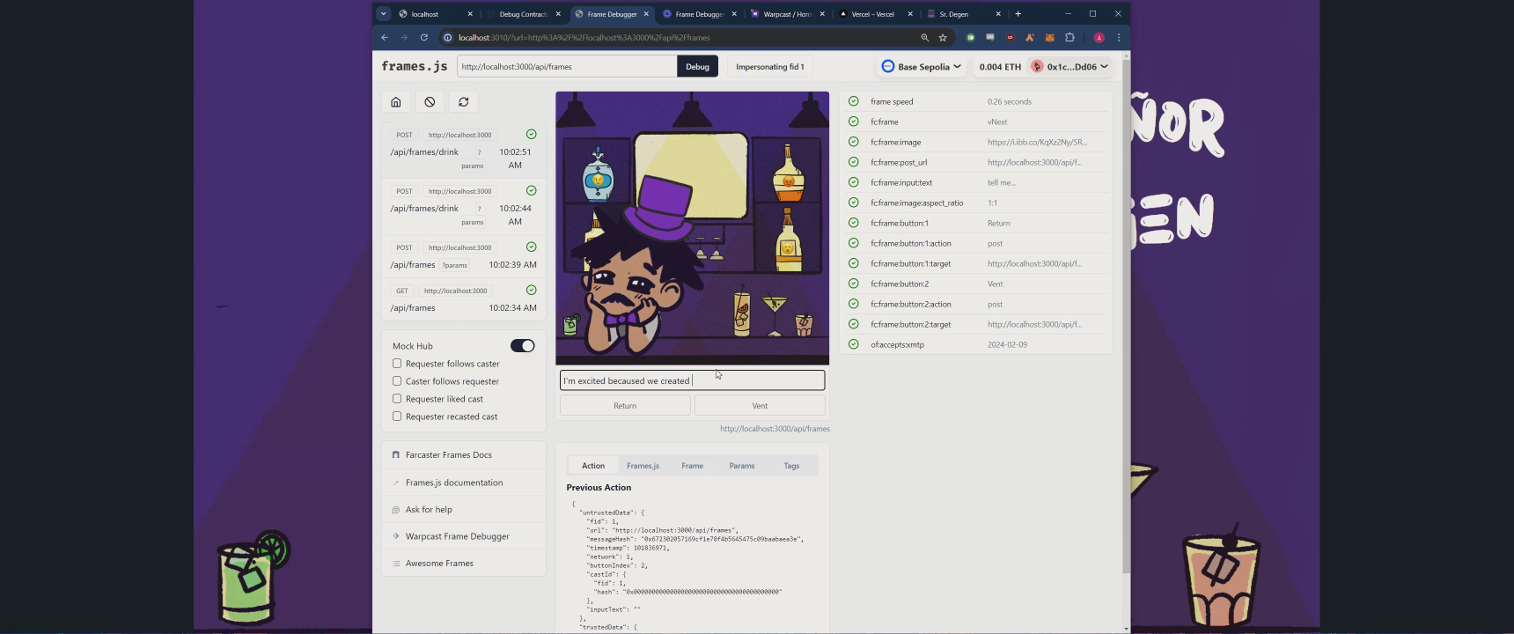Click the check icon beside of:accepts:xmtp
Screen dimensions: 1514x634
(x=853, y=344)
